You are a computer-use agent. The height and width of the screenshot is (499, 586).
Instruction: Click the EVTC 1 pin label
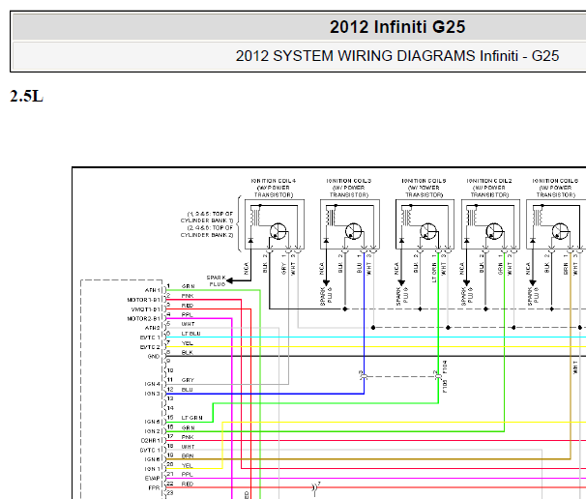[150, 338]
